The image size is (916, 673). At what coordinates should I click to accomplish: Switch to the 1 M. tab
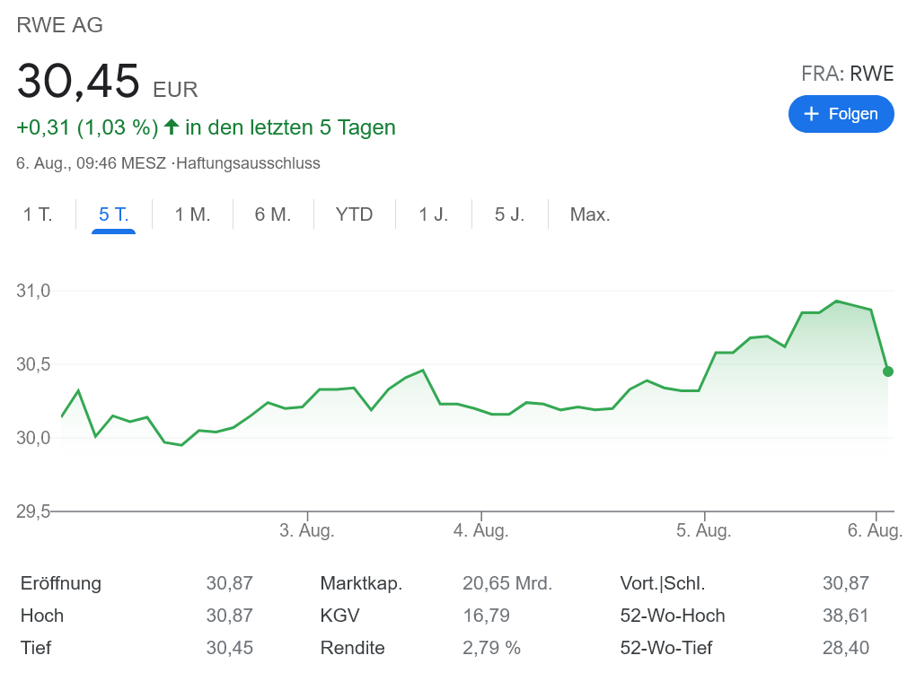192,214
